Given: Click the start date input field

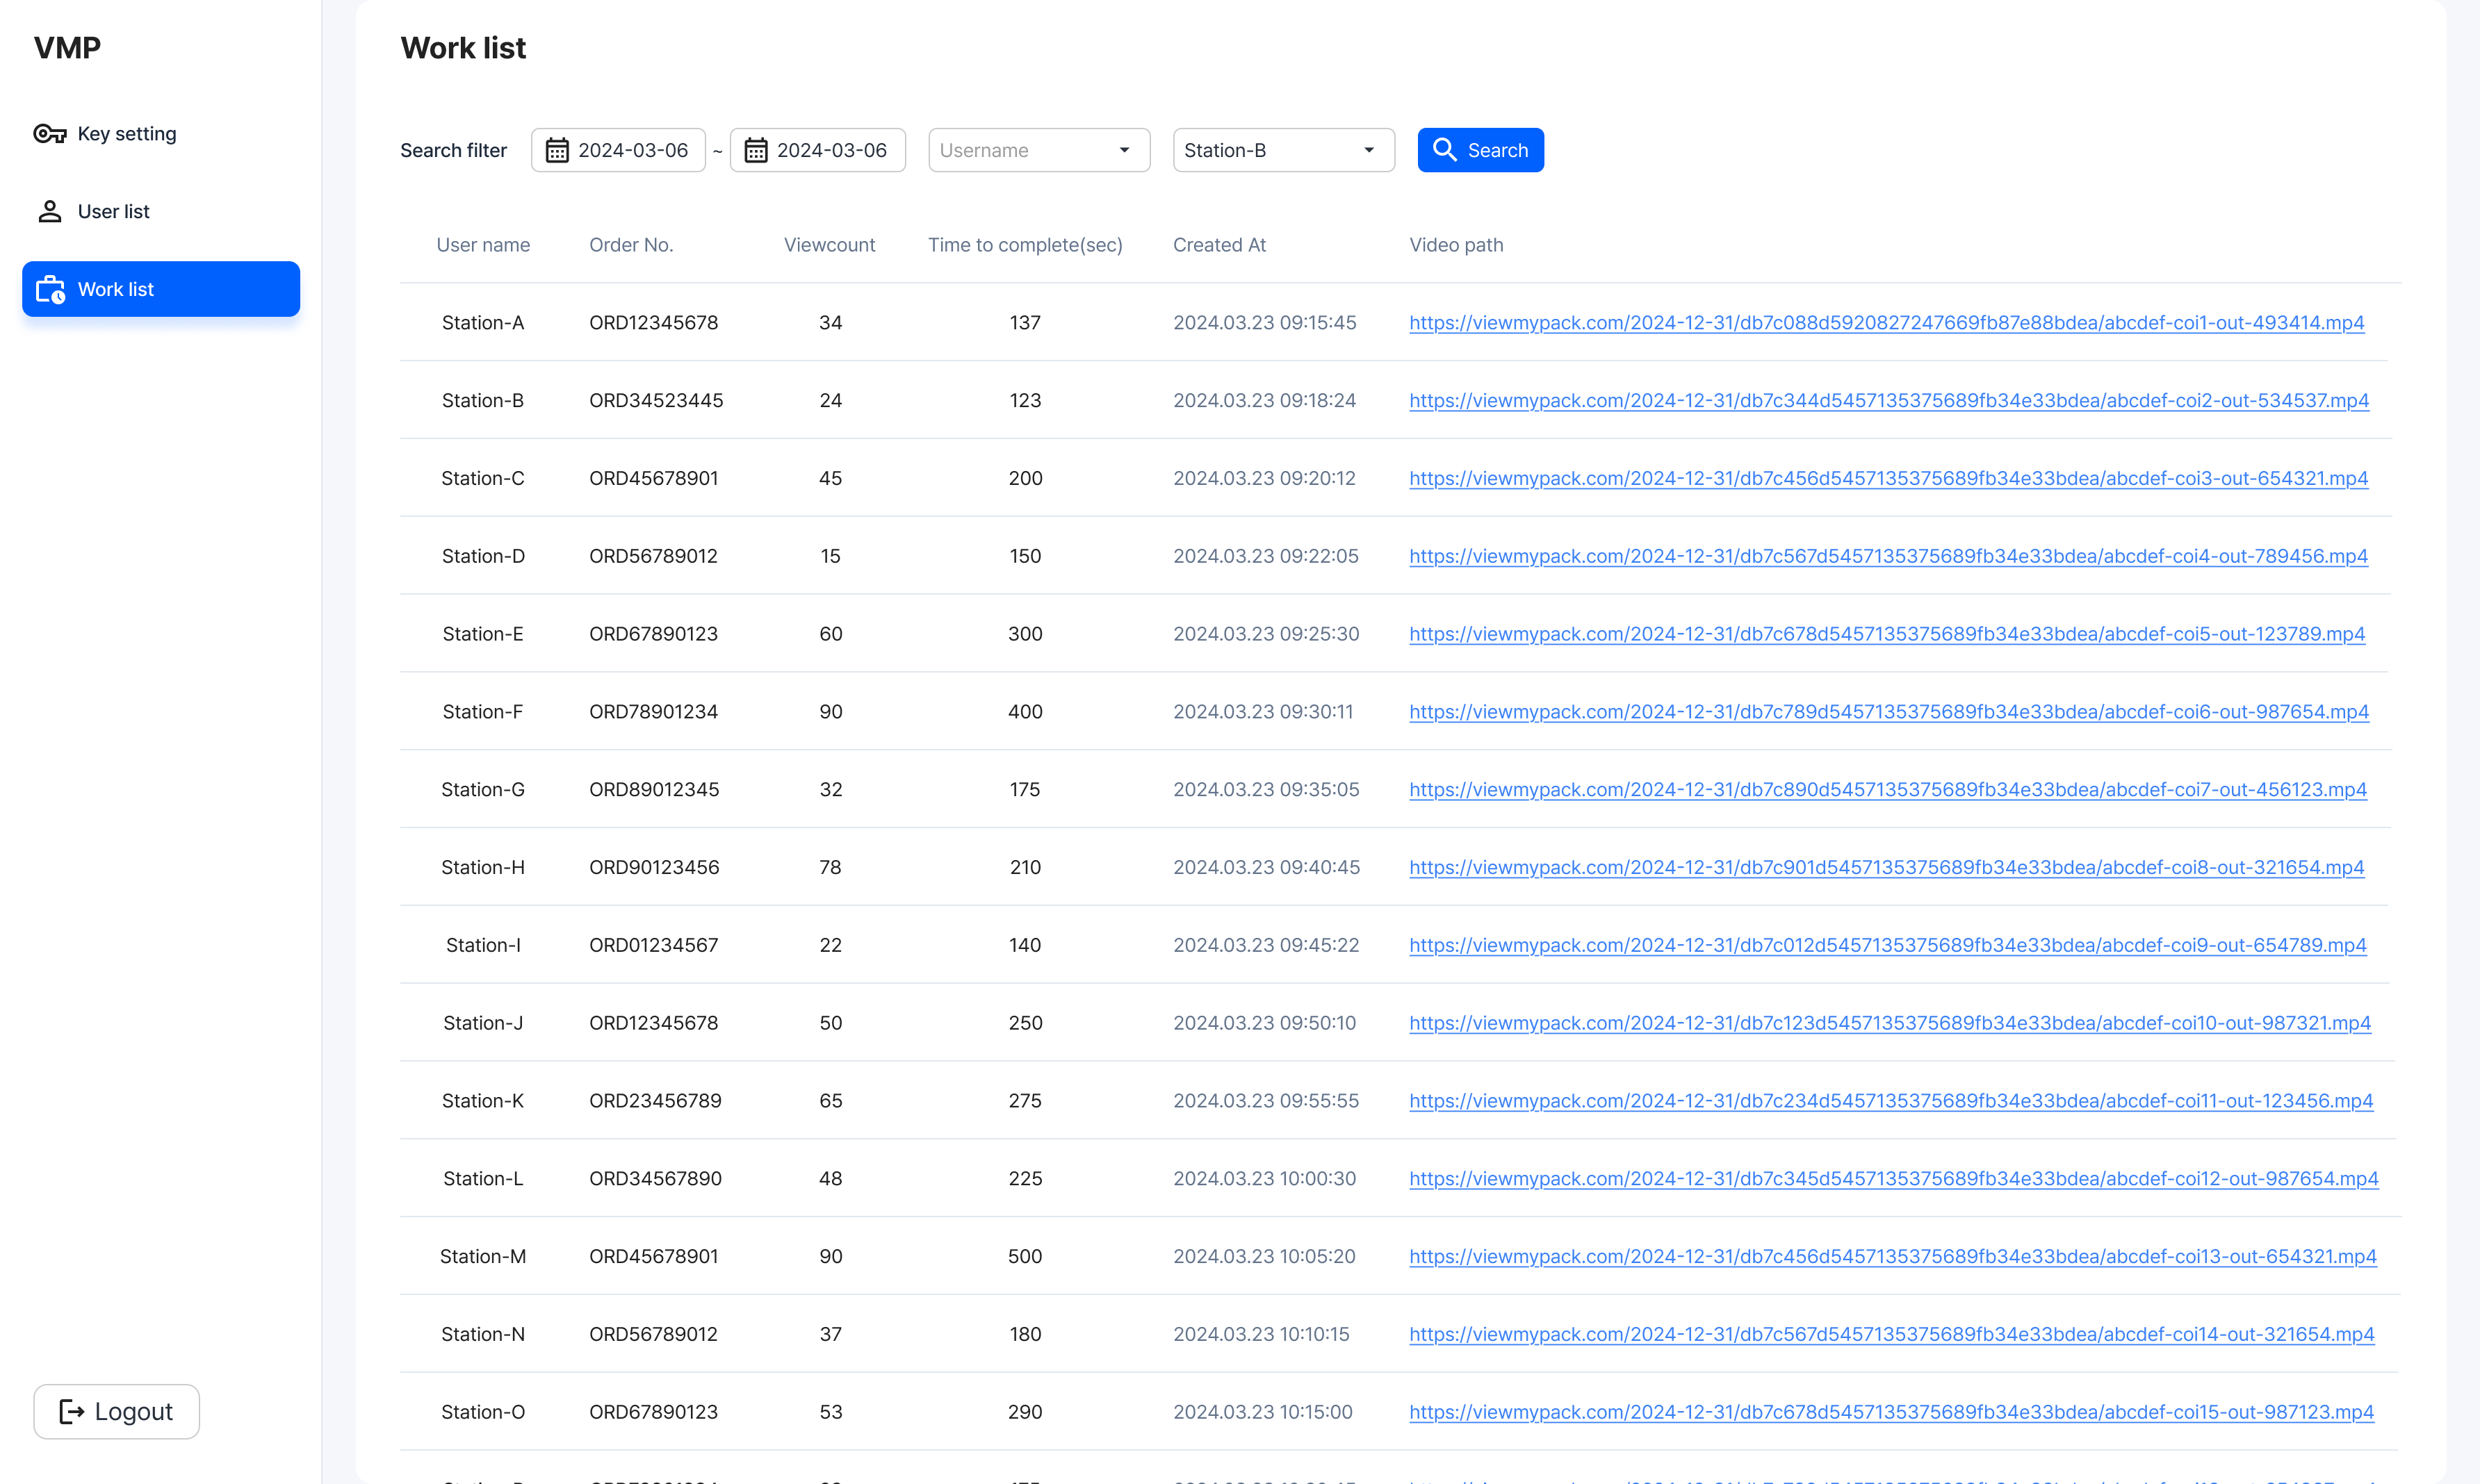Looking at the screenshot, I should [633, 150].
